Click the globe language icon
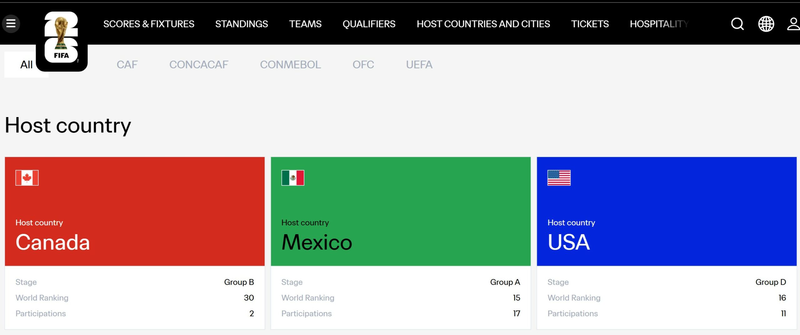This screenshot has width=800, height=335. [766, 24]
